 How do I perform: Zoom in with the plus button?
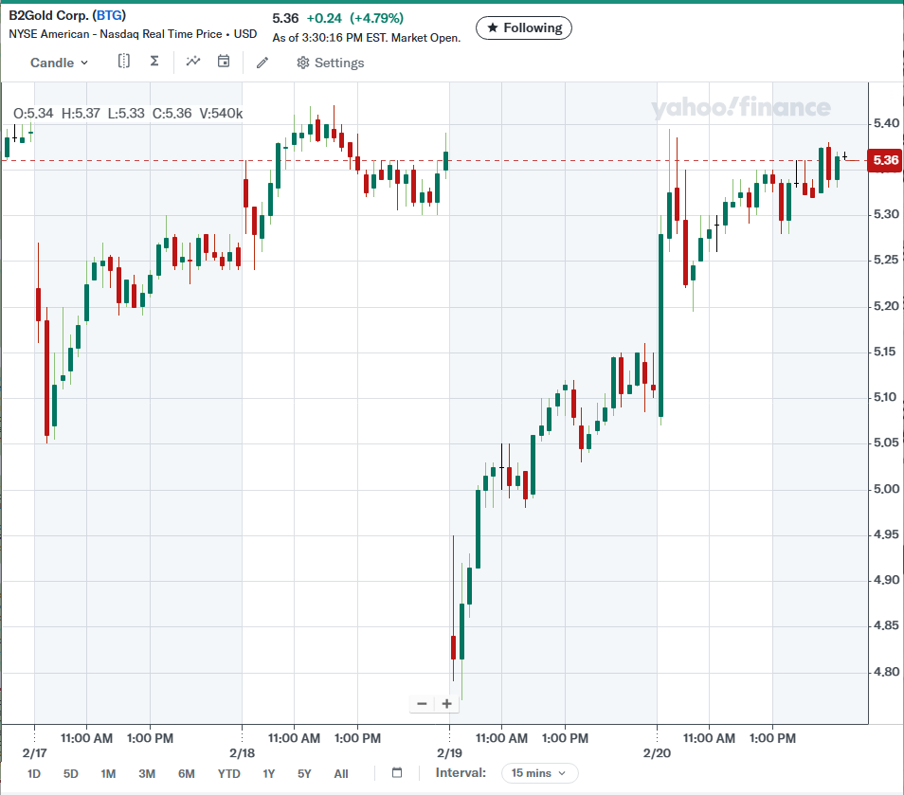click(x=447, y=703)
